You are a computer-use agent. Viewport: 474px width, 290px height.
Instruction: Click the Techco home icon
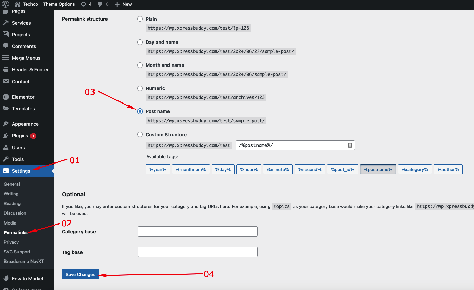click(x=17, y=4)
